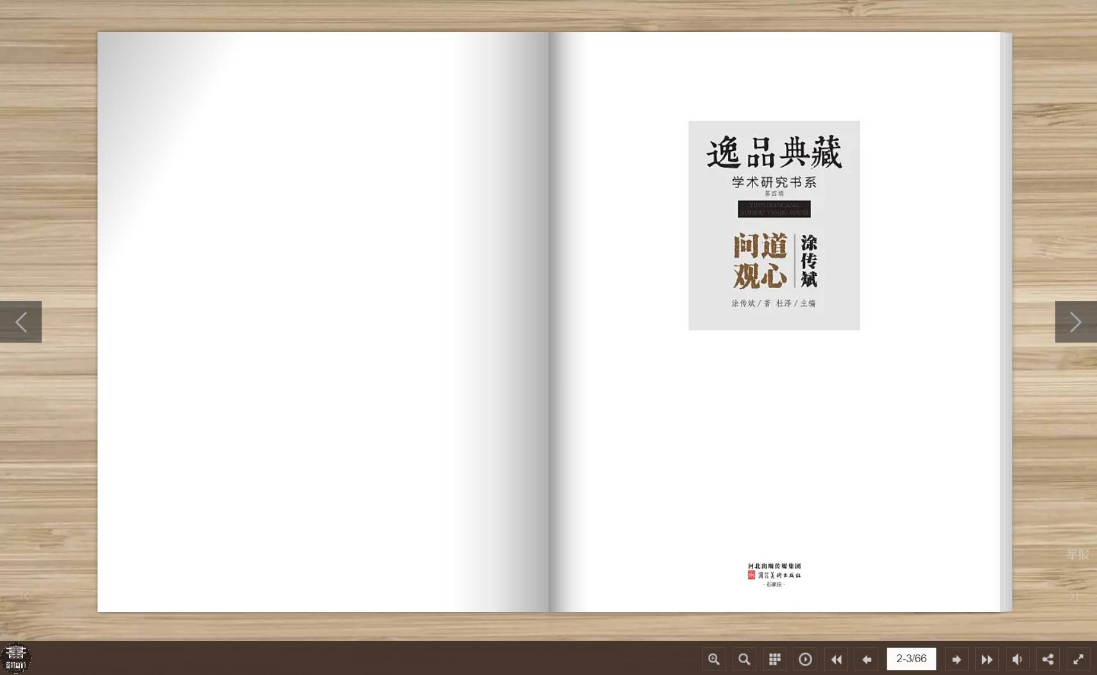Start auto-play page flipping
The height and width of the screenshot is (675, 1097).
[x=805, y=659]
